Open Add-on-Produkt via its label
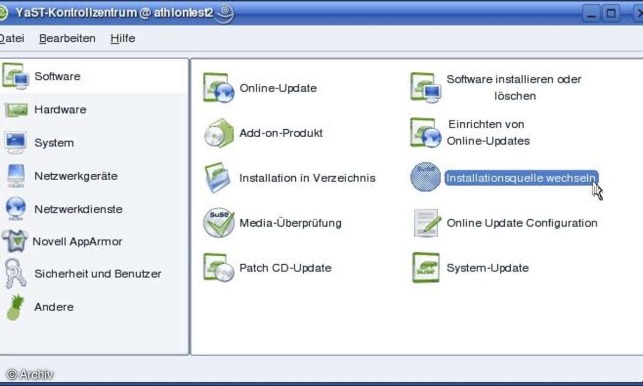 pyautogui.click(x=281, y=133)
